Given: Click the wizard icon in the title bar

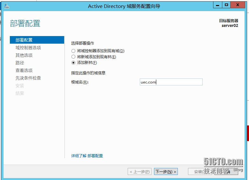Looking at the screenshot, I should pyautogui.click(x=6, y=6).
